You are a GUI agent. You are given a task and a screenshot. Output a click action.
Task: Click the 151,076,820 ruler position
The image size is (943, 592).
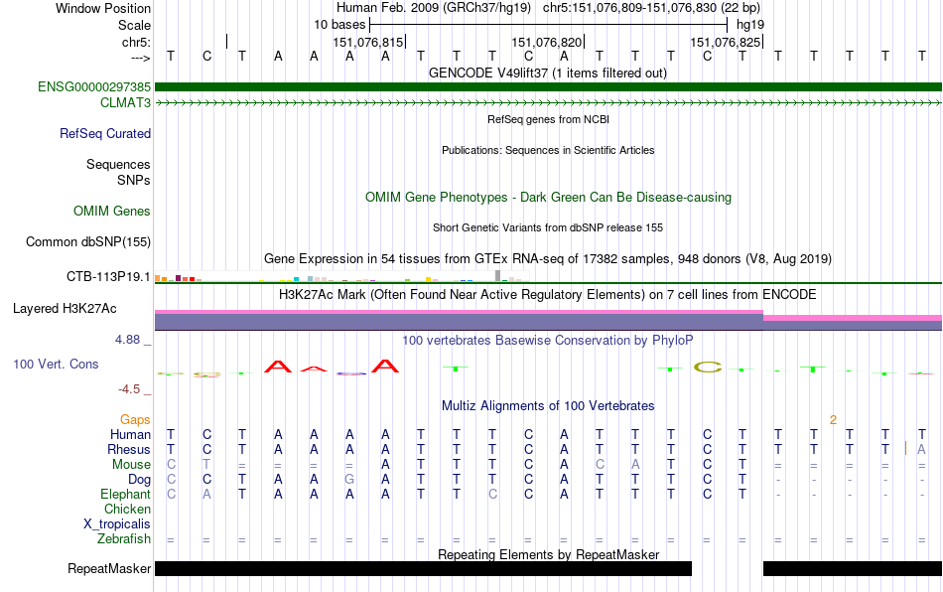(547, 42)
